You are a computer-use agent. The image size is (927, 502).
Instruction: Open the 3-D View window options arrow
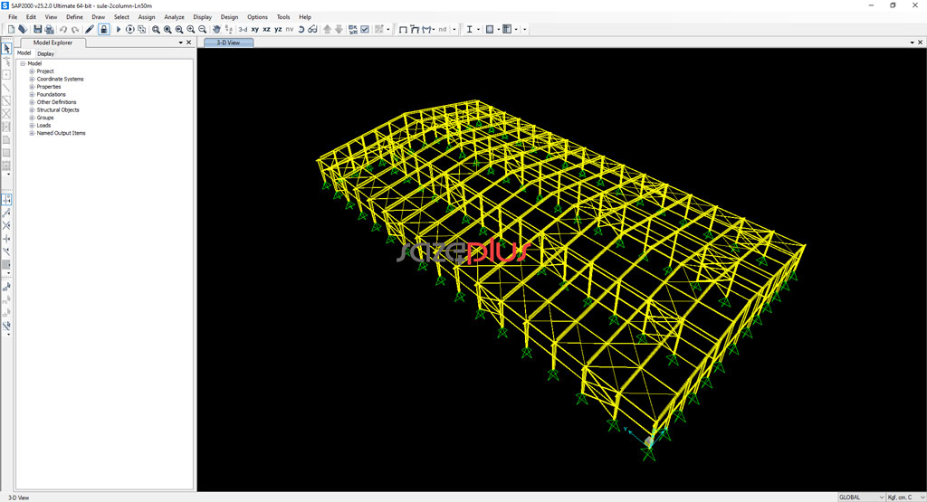coord(912,43)
